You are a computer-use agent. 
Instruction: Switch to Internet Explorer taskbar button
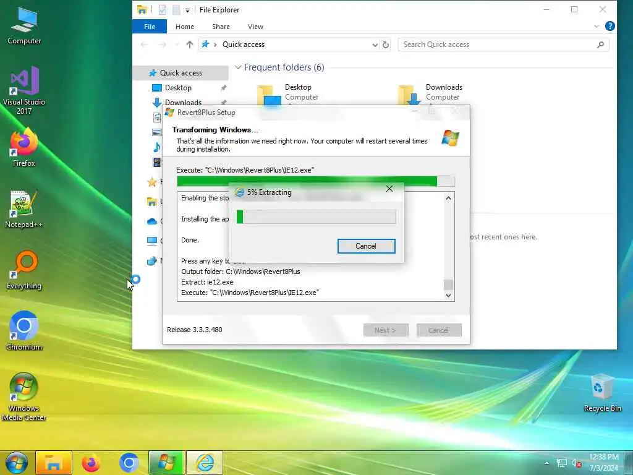(205, 463)
